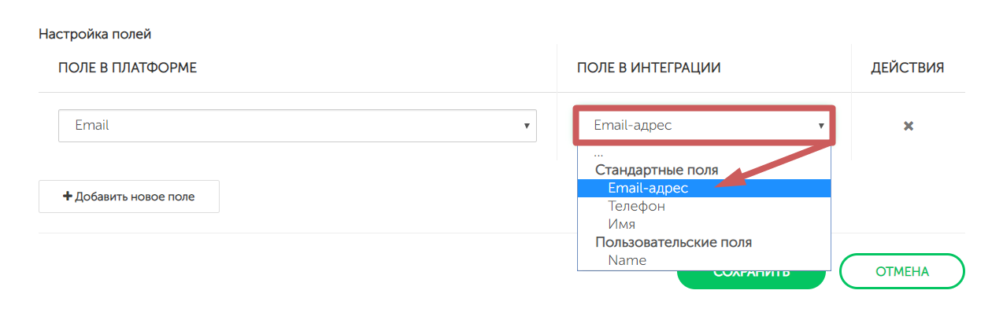
Task: Cancel changes with the Отмена button
Action: pyautogui.click(x=901, y=271)
